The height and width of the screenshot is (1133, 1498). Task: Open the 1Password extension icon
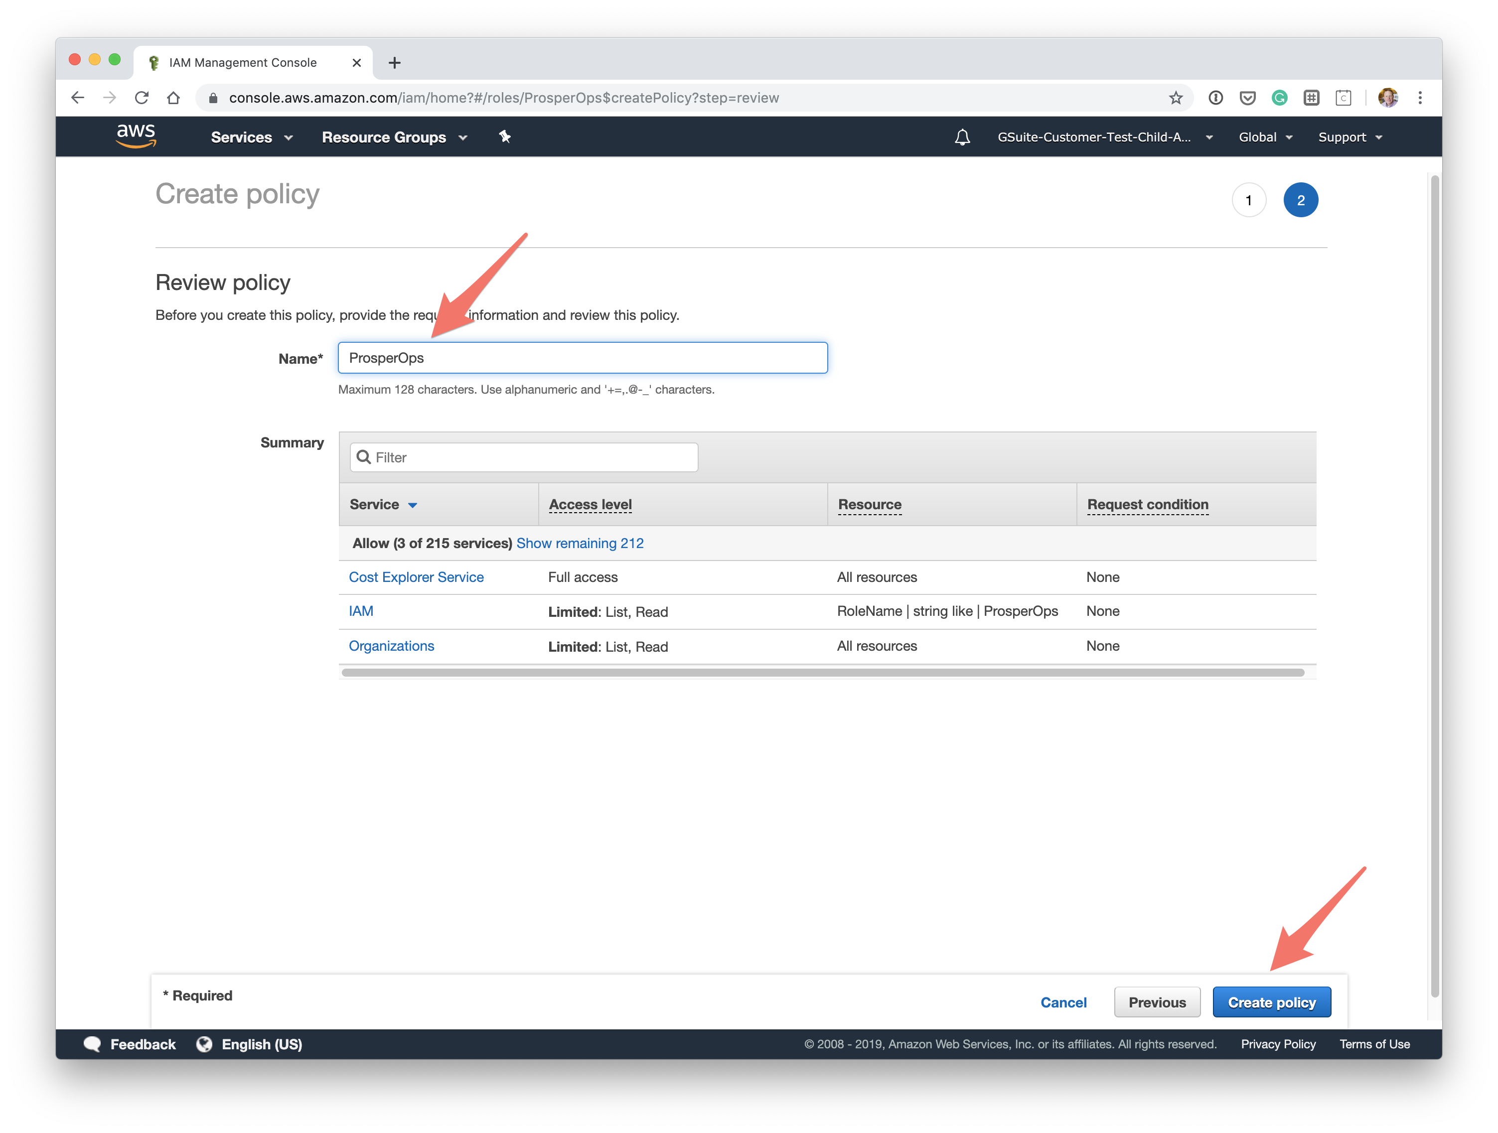point(1215,98)
